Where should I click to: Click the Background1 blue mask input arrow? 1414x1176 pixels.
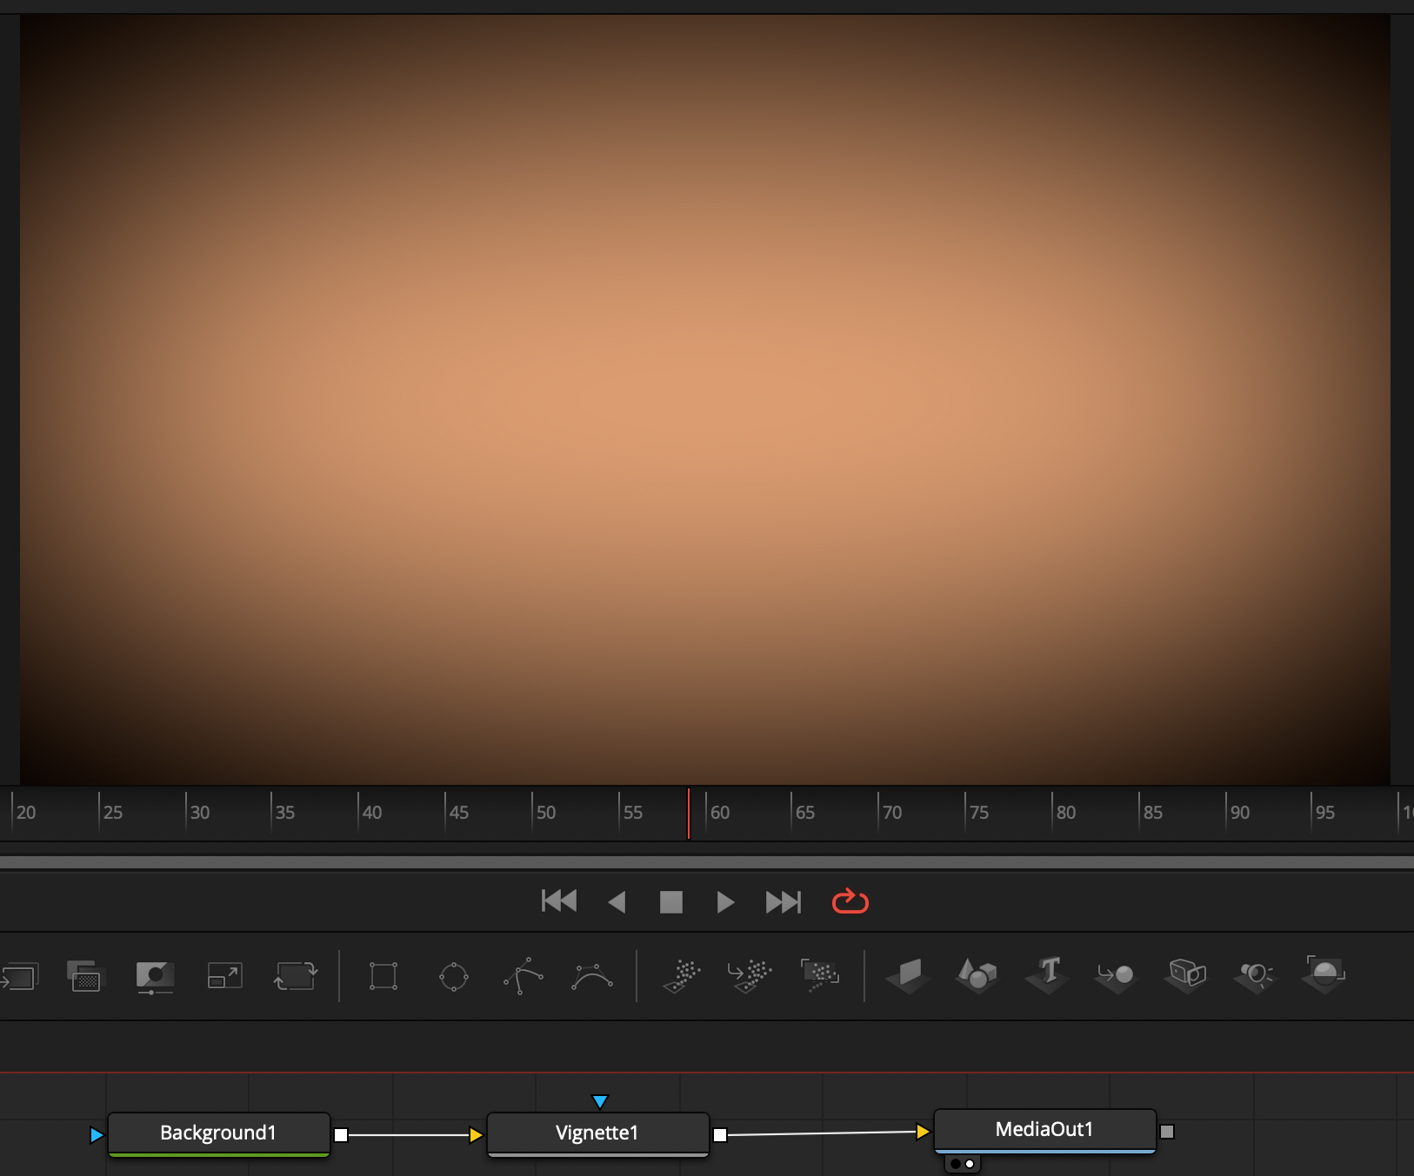(97, 1135)
